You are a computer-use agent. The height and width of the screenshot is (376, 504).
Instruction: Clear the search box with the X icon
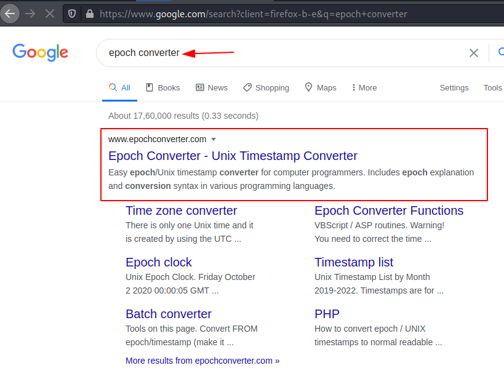point(473,53)
